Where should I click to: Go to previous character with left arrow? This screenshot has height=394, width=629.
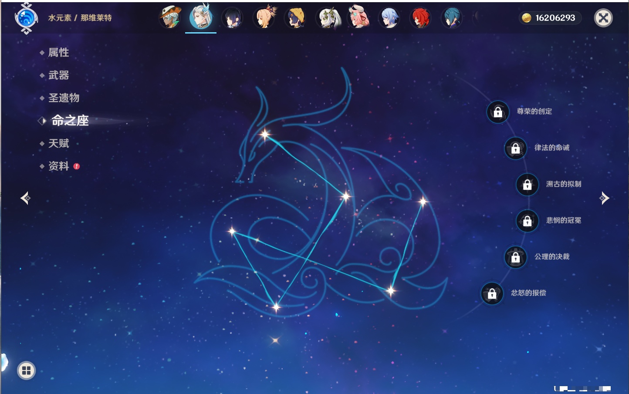[x=25, y=198]
